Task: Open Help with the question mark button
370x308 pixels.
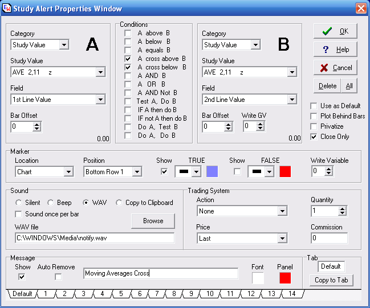Action: coord(335,50)
